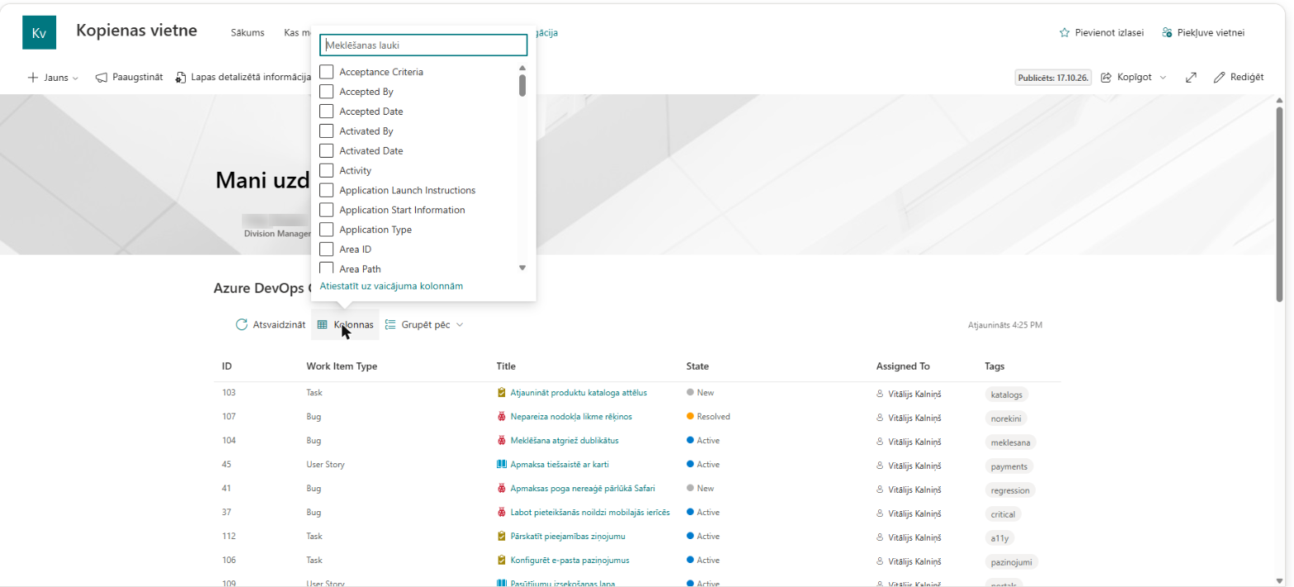Viewport: 1294px width, 587px height.
Task: Click the person icon in row 103 Assigned To
Action: [880, 394]
